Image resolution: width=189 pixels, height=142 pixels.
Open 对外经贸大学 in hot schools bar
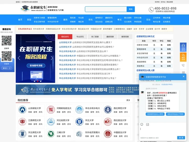[39, 29]
